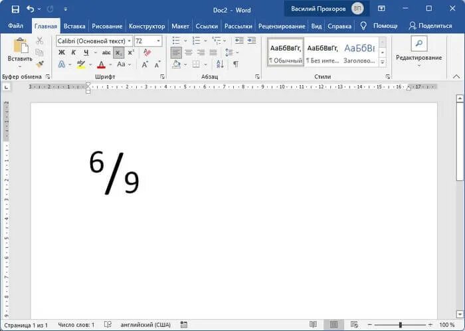Show paragraph marks with pilcrow
465x331 pixels.
[236, 64]
